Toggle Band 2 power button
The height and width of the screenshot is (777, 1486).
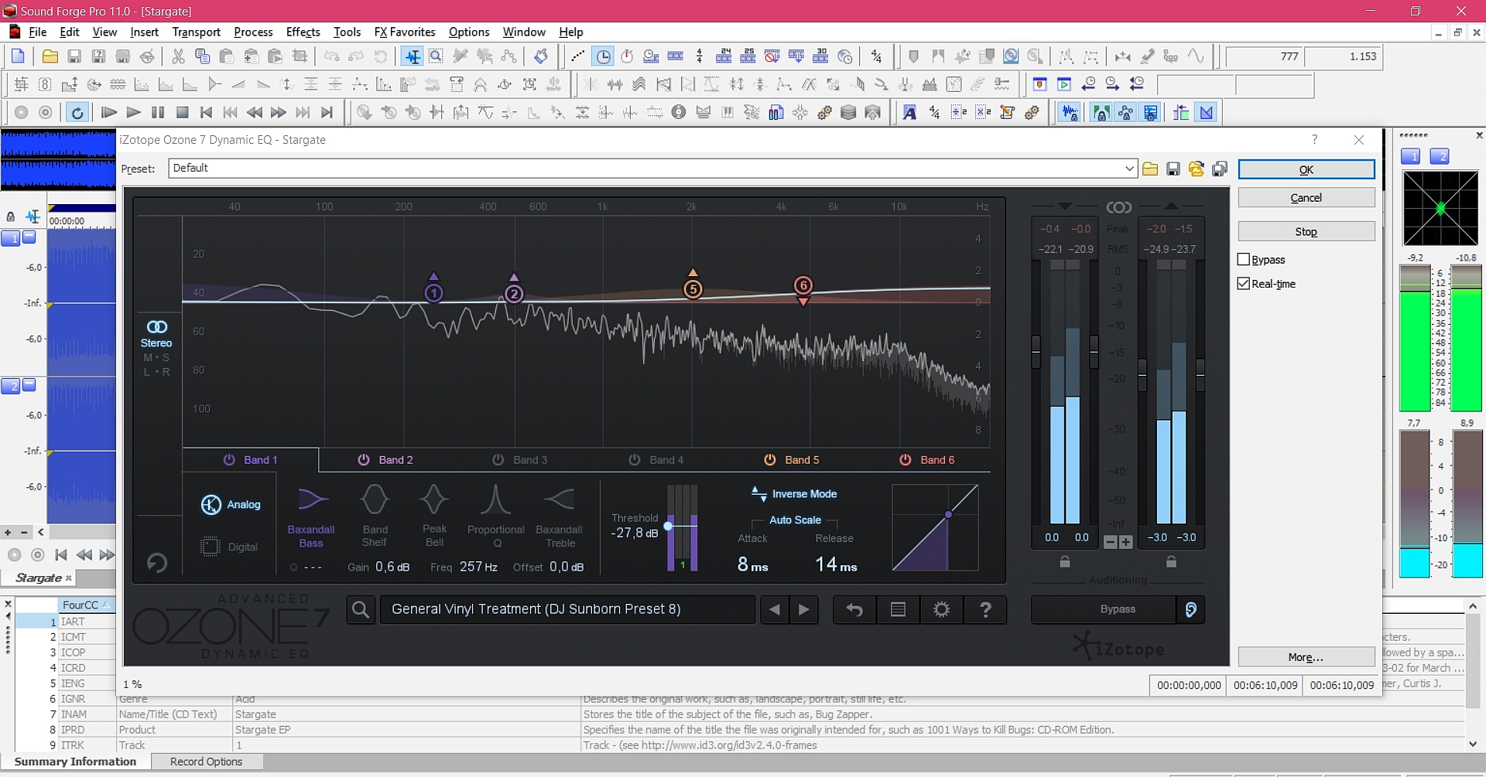point(364,460)
